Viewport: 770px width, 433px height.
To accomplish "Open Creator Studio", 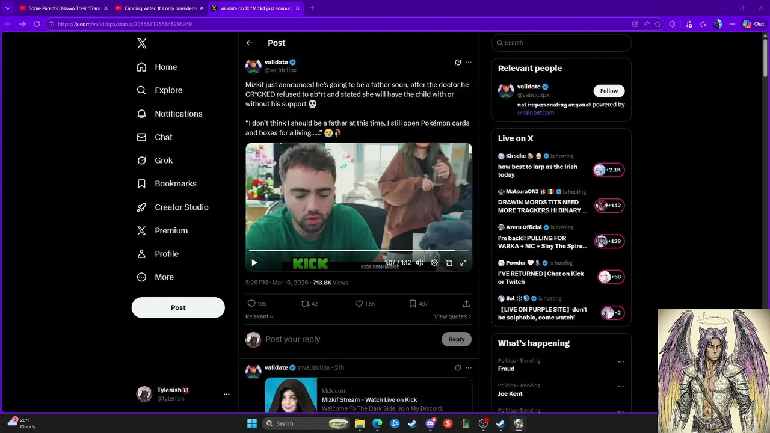I will pos(173,207).
